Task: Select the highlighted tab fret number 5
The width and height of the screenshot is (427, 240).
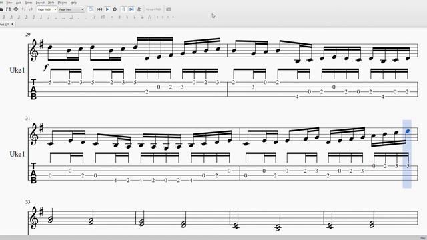Action: click(x=408, y=166)
